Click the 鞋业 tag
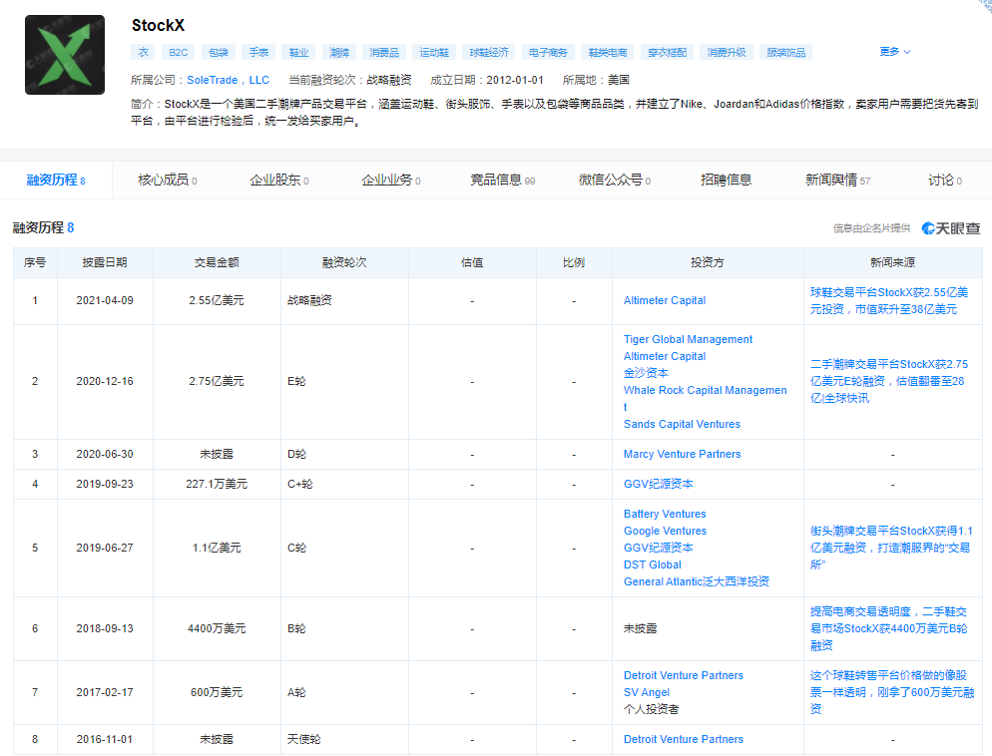Screen dimensions: 992x756 click(298, 53)
